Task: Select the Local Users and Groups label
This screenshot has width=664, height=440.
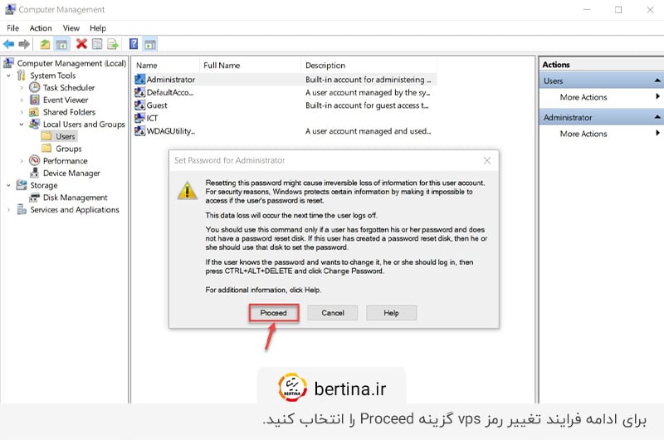Action: coord(84,124)
